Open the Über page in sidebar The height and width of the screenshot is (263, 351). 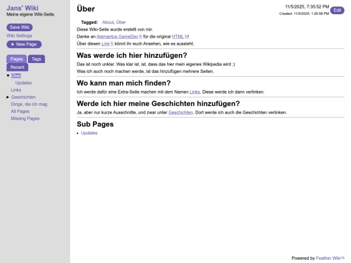[x=16, y=76]
